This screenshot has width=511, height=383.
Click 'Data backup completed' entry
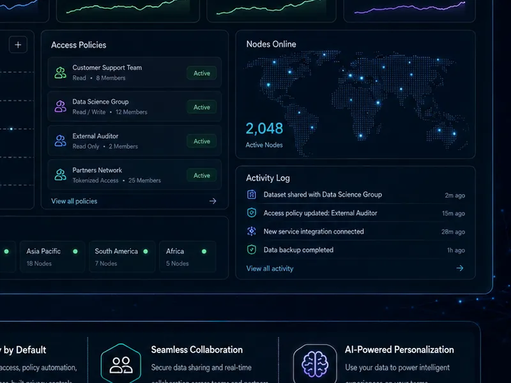[x=298, y=250]
